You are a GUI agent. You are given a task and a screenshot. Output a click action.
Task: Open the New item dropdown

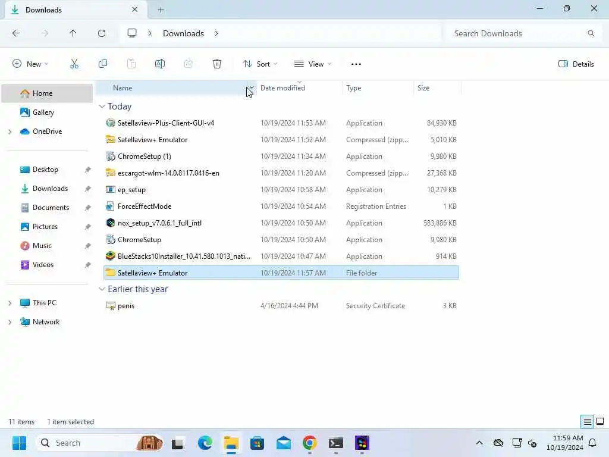[x=30, y=64]
